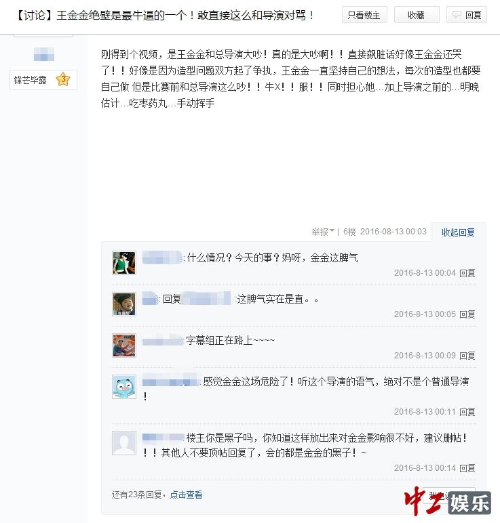Reply to the 00:11 comment
The width and height of the screenshot is (500, 523).
click(x=467, y=413)
